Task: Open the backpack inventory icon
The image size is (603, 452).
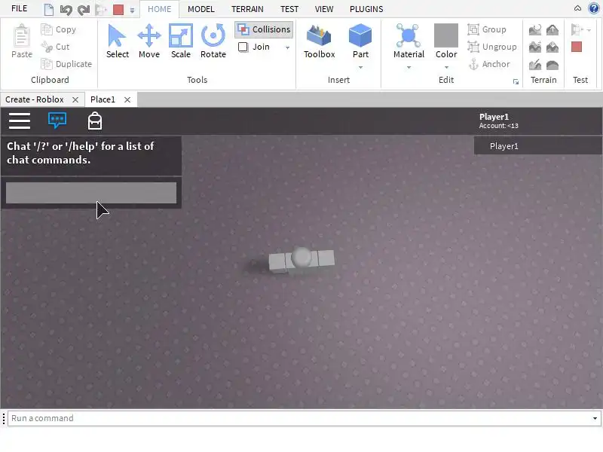Action: click(x=95, y=121)
